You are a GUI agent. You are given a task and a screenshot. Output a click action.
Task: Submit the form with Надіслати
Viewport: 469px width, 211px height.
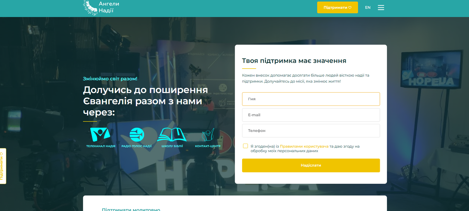pos(311,165)
